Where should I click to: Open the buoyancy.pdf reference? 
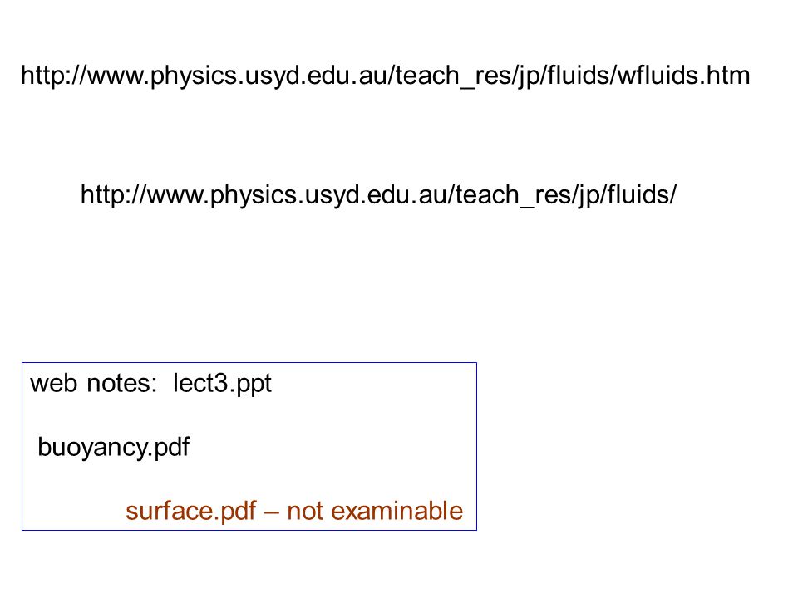pos(114,448)
